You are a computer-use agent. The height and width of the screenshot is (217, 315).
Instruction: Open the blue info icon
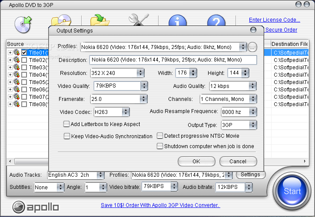177,20
